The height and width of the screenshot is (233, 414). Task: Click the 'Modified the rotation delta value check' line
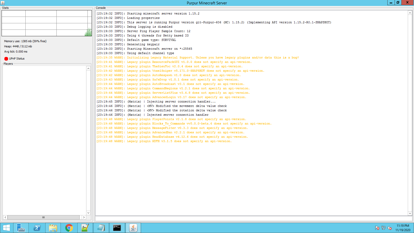[x=162, y=110]
